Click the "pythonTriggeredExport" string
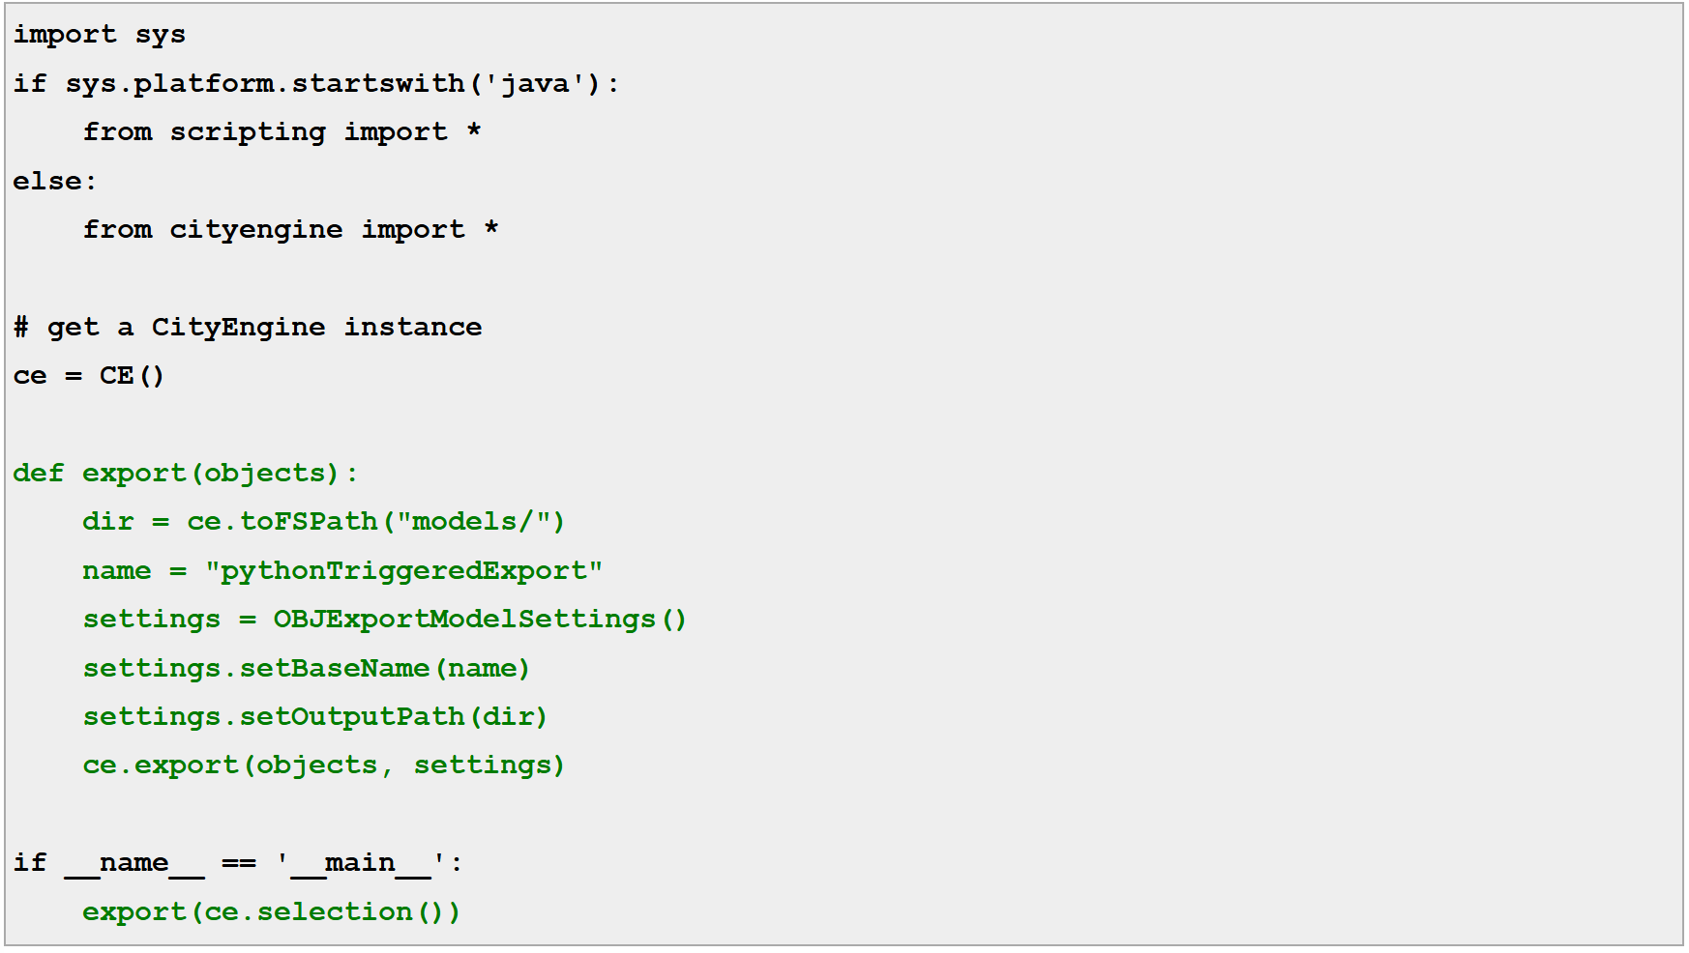The image size is (1689, 953). click(x=403, y=571)
